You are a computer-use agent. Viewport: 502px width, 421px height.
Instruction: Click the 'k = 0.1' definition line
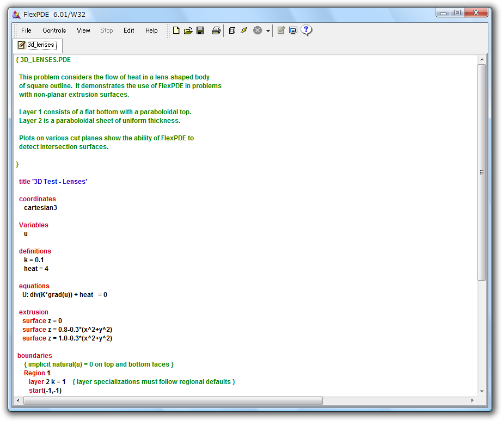34,260
